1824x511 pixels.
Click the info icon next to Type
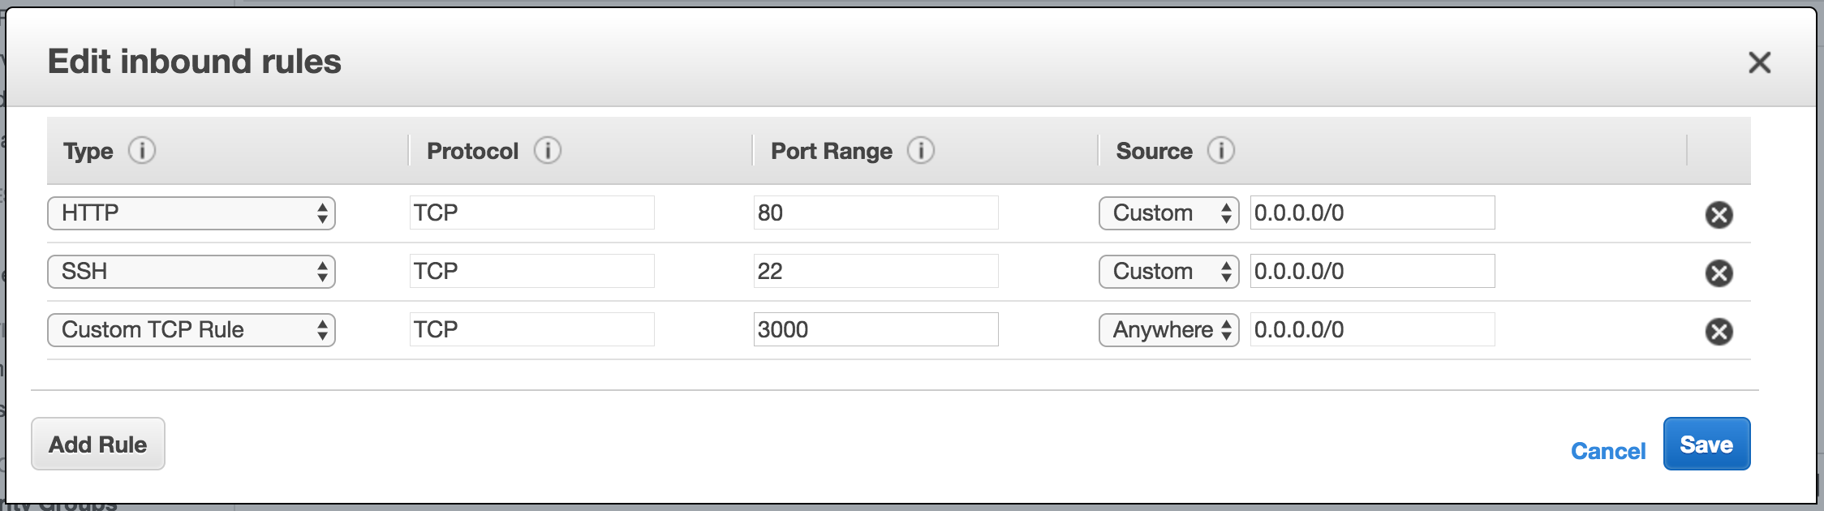coord(142,151)
